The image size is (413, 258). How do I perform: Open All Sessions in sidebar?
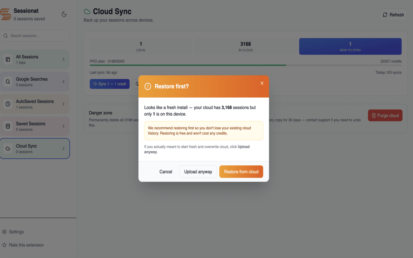pyautogui.click(x=35, y=59)
